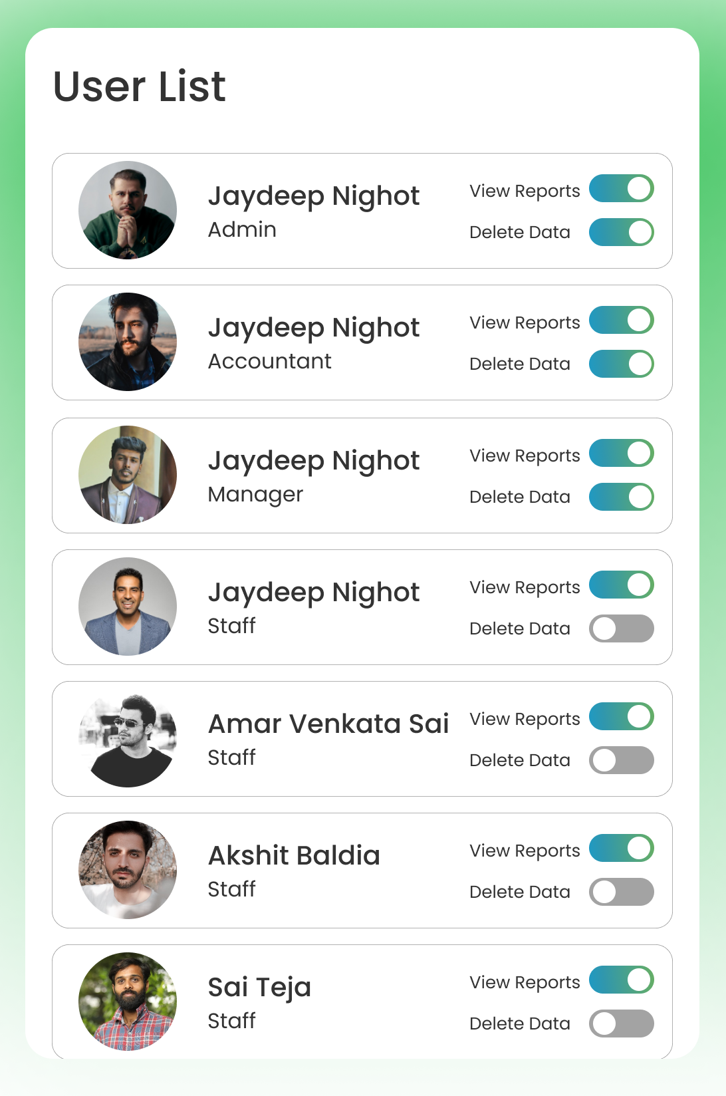Screen dimensions: 726x1096
Task: Toggle View Reports for Sai Teja
Action: pyautogui.click(x=621, y=980)
